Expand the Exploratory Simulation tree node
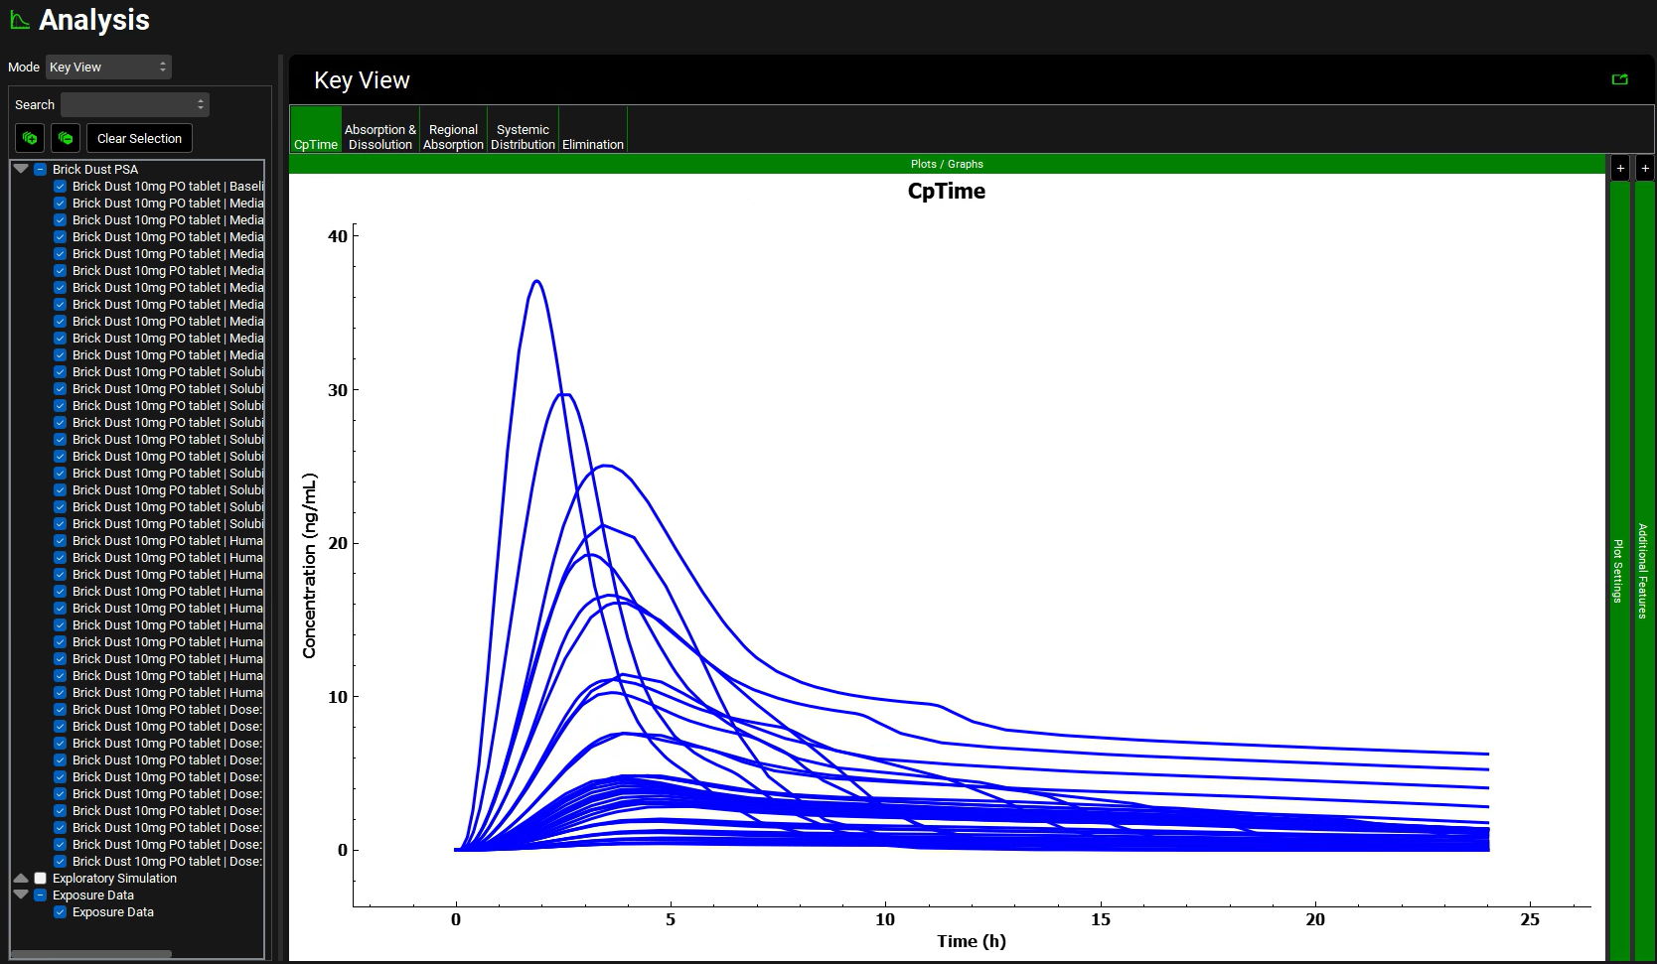 [x=21, y=879]
